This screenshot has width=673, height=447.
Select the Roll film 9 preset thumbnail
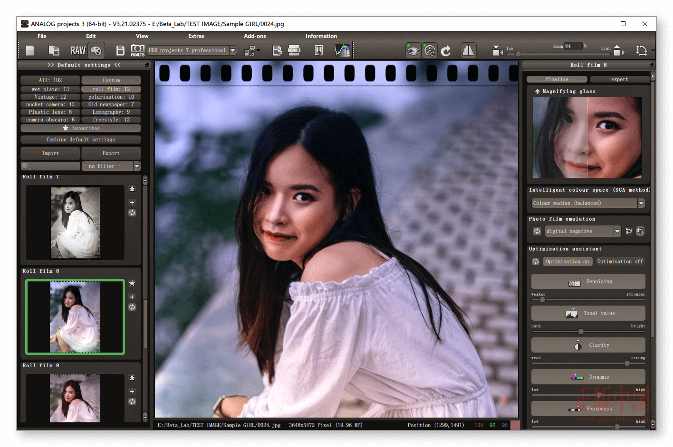click(75, 398)
